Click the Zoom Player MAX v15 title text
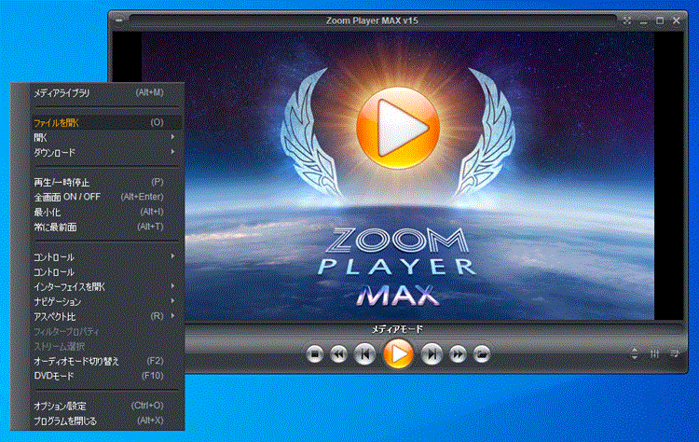Screen dimensions: 699x442 [x=372, y=21]
